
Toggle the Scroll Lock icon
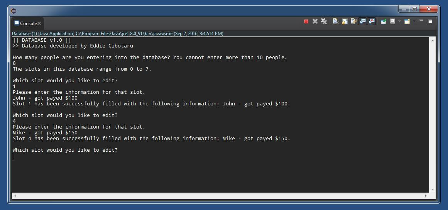[x=345, y=22]
